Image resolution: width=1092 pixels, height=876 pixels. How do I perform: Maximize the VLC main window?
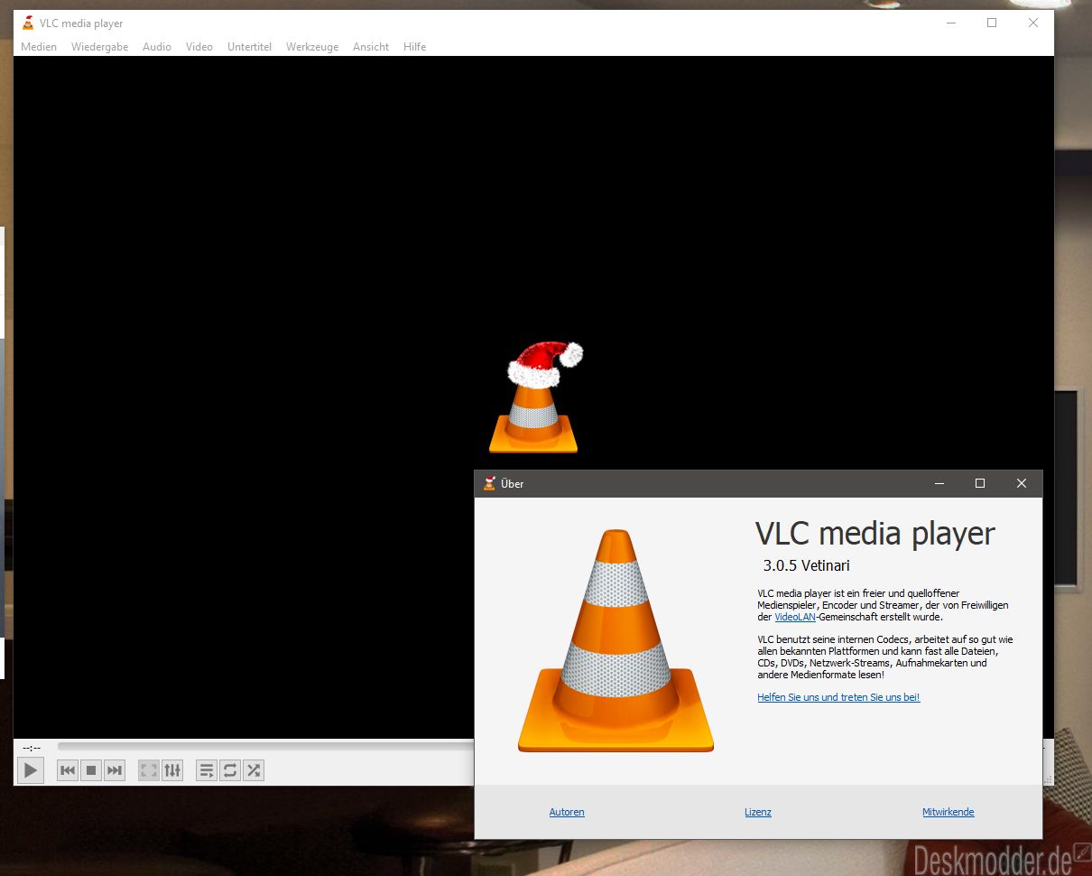[x=992, y=23]
